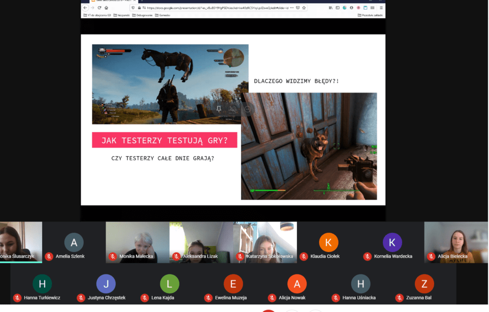Select the presentation browser tab
The height and width of the screenshot is (312, 489).
point(114,1)
